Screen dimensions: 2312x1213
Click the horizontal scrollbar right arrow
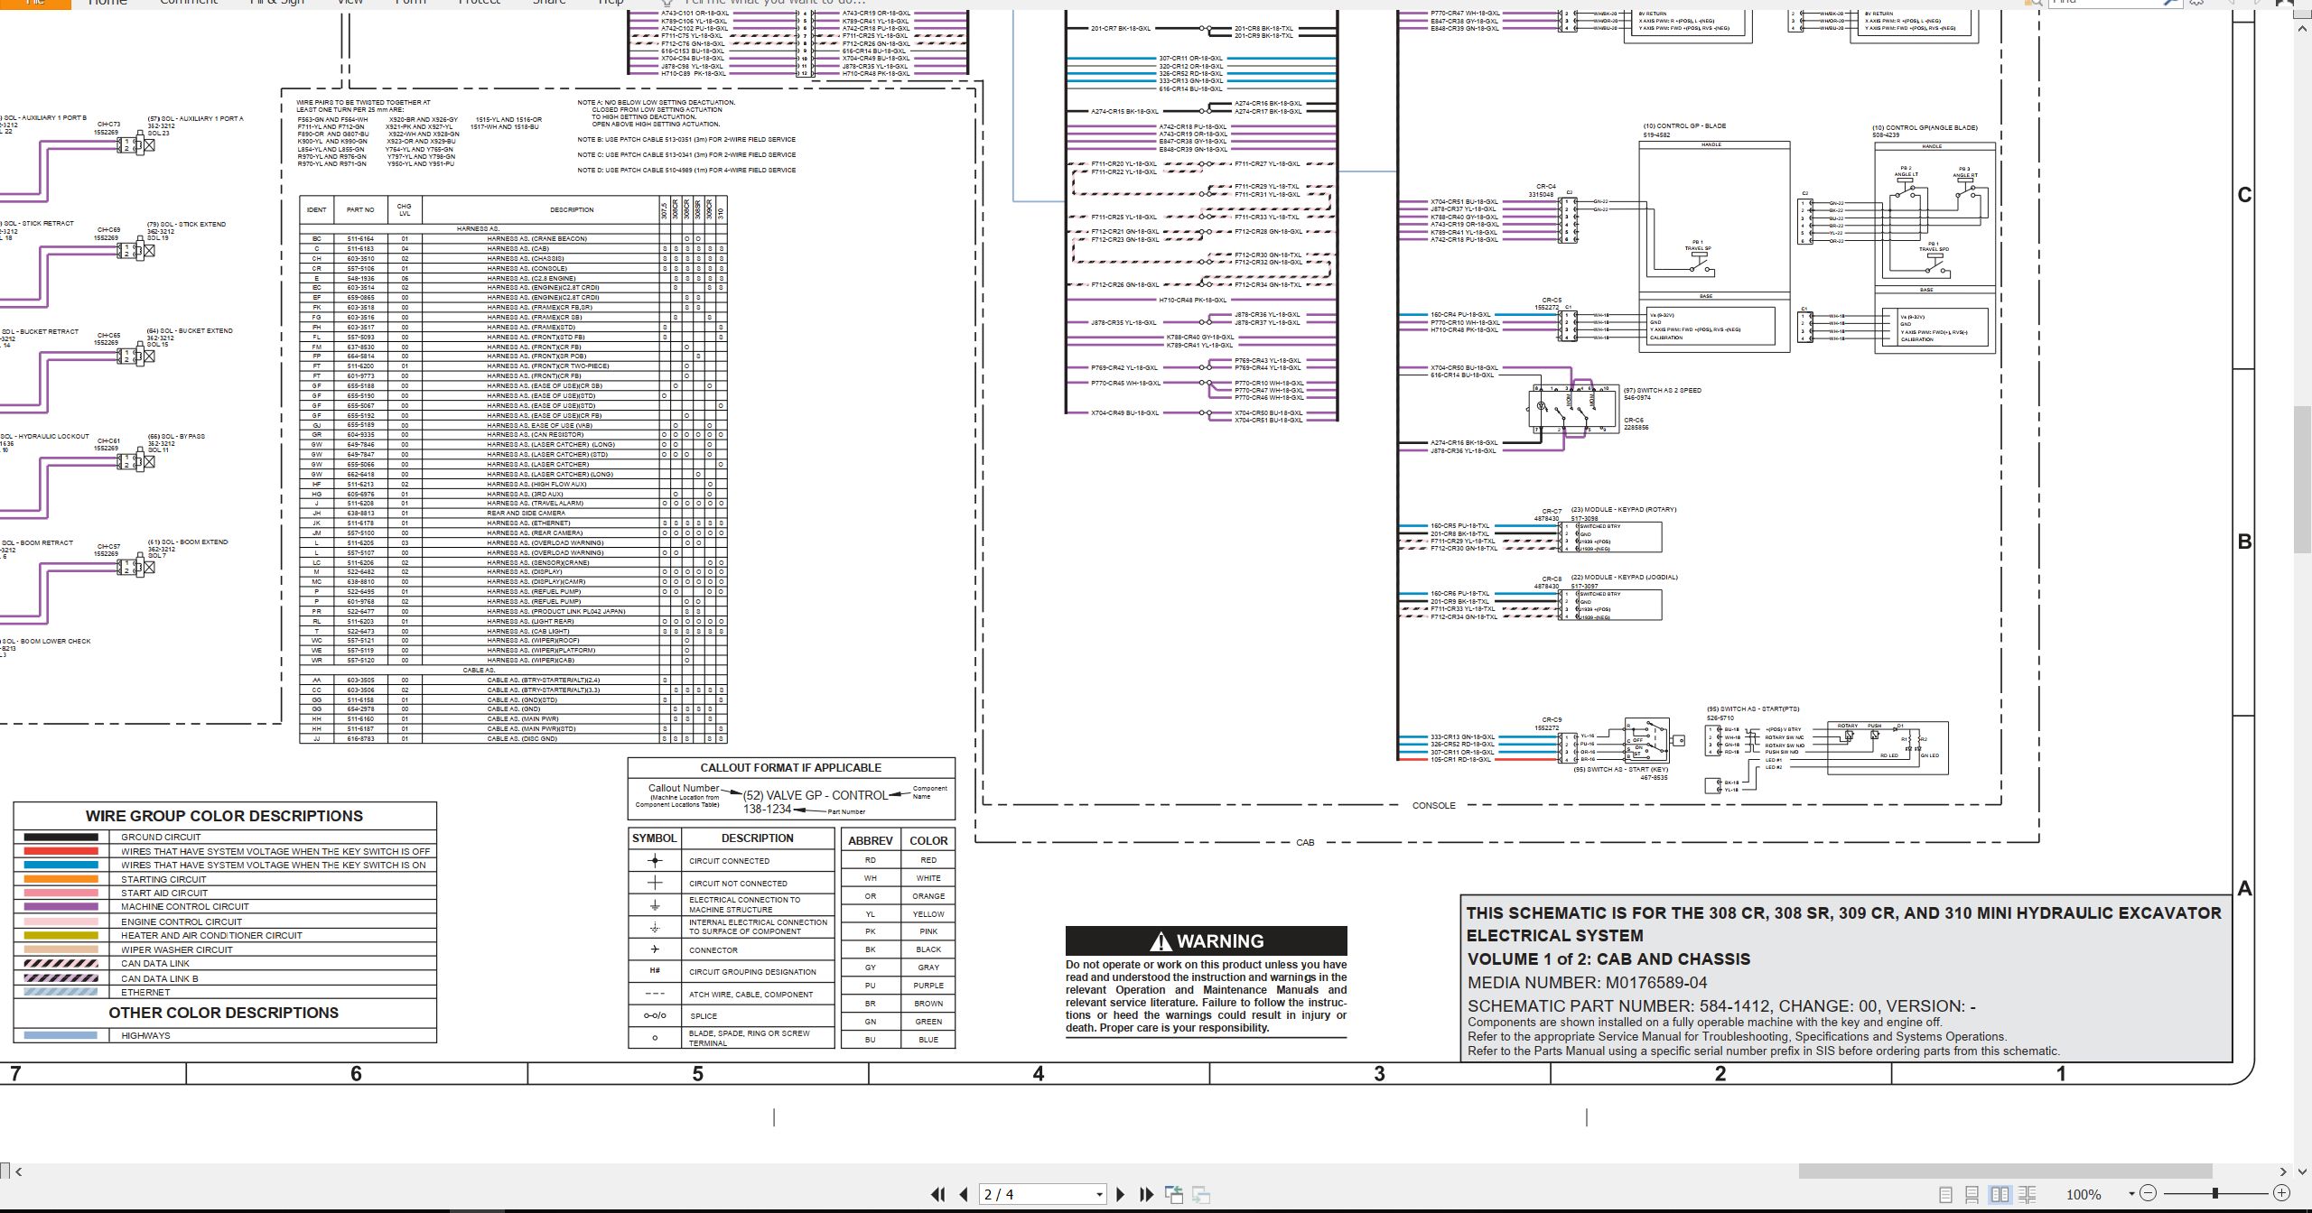click(x=2282, y=1171)
